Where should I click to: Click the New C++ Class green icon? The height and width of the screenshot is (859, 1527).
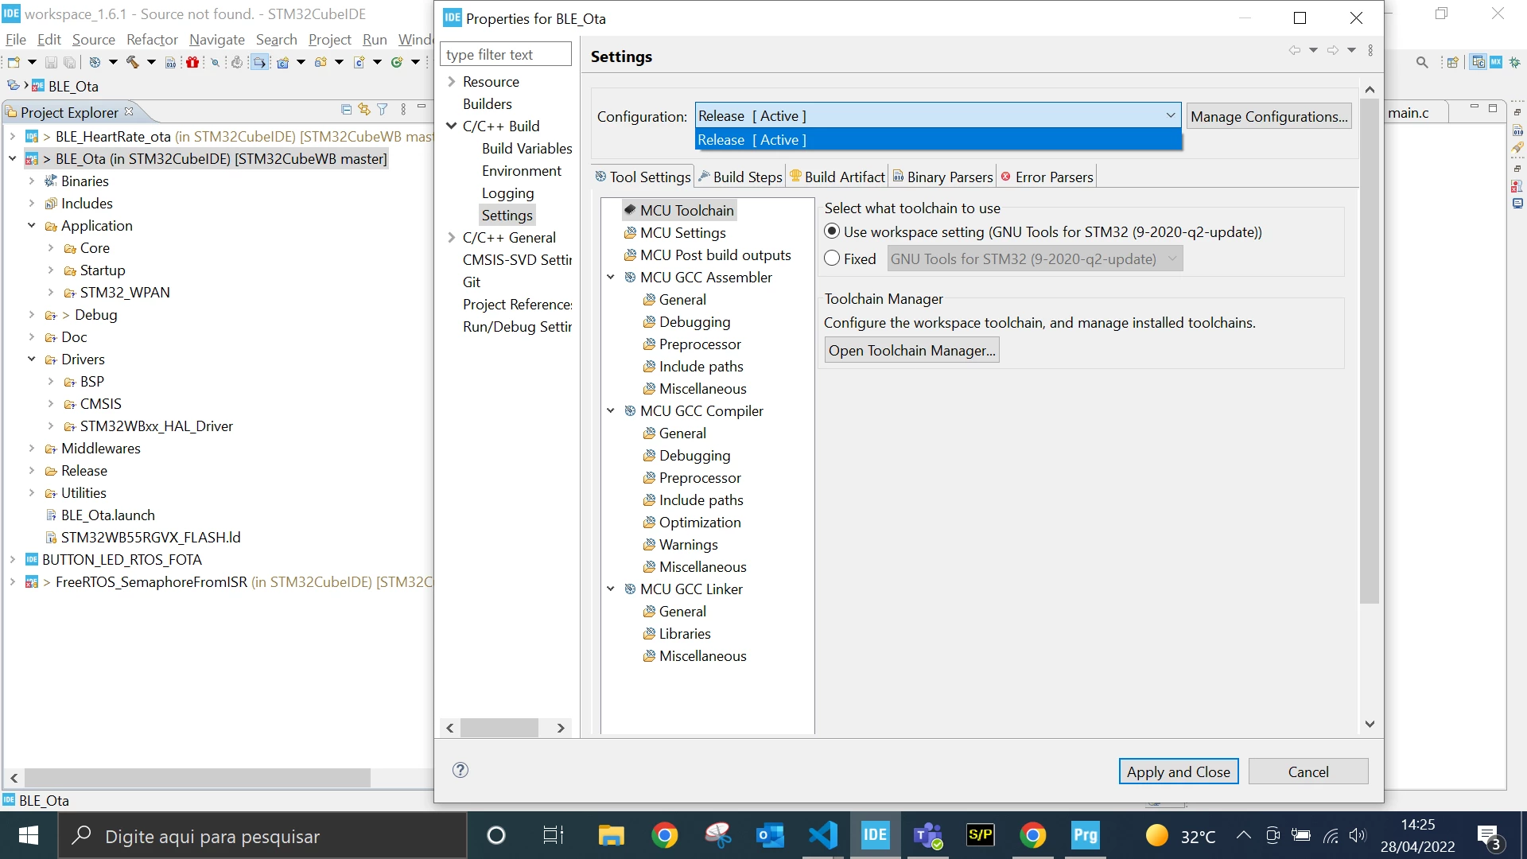click(x=397, y=62)
